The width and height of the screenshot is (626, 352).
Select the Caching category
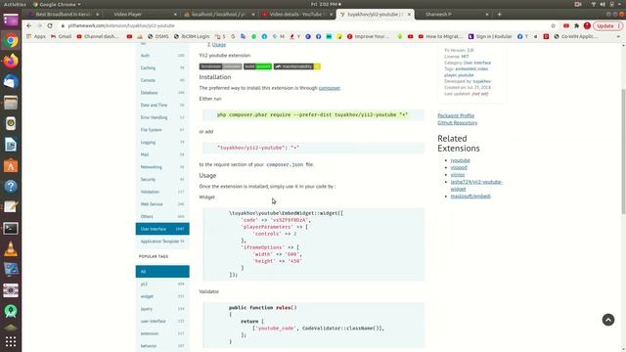point(162,67)
